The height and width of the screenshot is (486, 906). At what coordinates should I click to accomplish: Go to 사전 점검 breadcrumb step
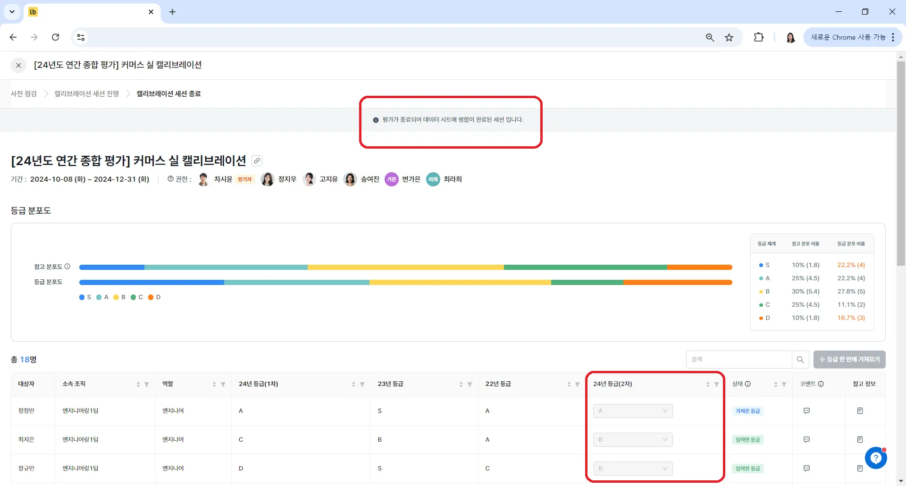[24, 94]
